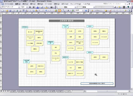This screenshot has width=133, height=96.
Task: Click the line weight icon
Action: point(51,7)
